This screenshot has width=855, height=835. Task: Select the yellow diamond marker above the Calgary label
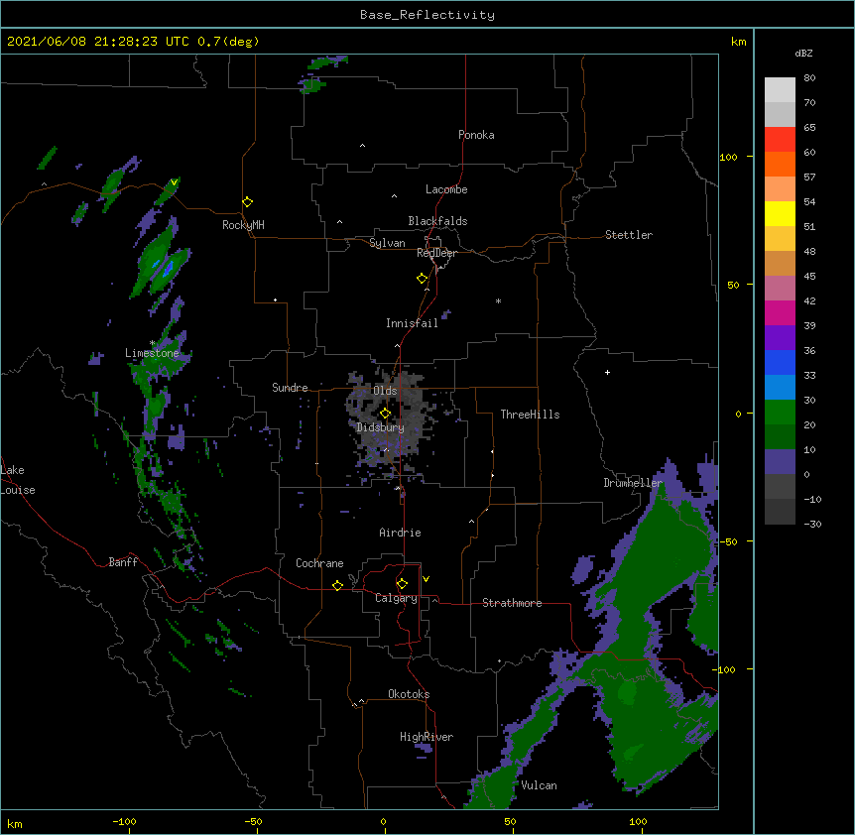click(x=402, y=584)
